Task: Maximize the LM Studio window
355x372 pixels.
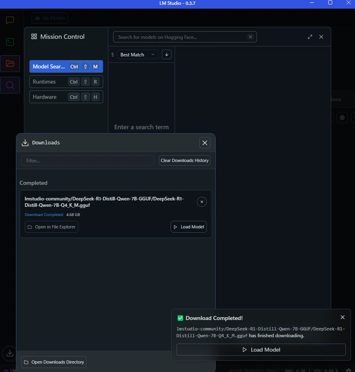Action: click(x=330, y=3)
